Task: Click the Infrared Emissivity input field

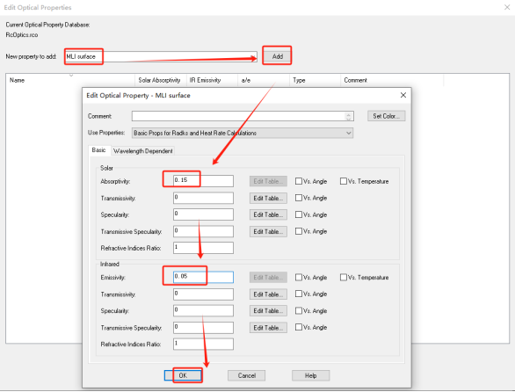Action: pos(203,277)
